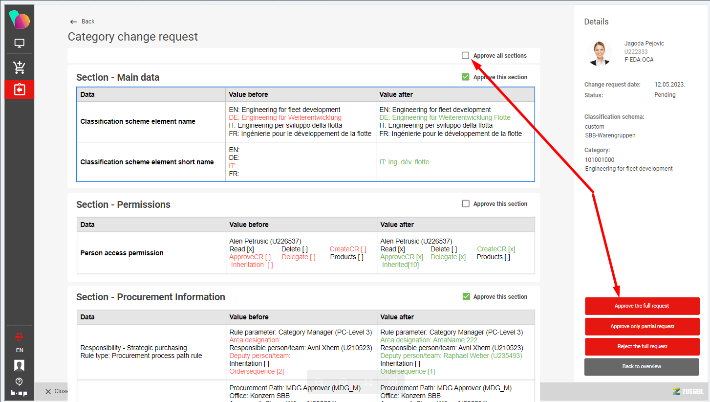Open the add-to-cart shopping icon

[x=20, y=67]
